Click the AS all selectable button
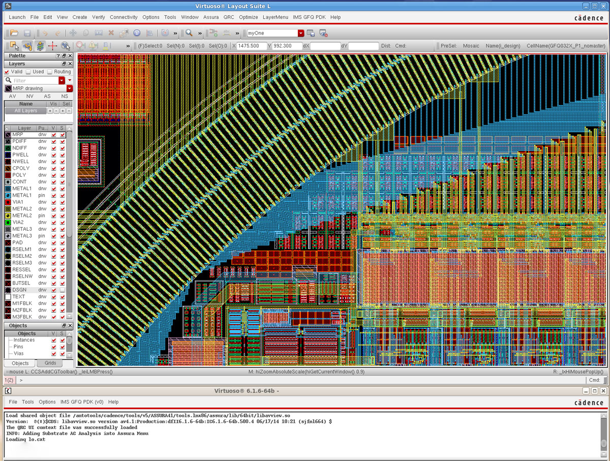 pyautogui.click(x=47, y=96)
